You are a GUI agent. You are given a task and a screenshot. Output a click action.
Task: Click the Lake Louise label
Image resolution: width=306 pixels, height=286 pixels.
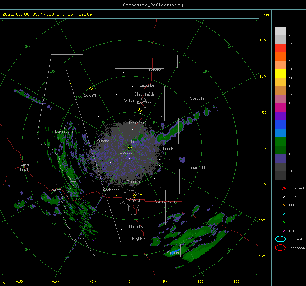click(26, 167)
